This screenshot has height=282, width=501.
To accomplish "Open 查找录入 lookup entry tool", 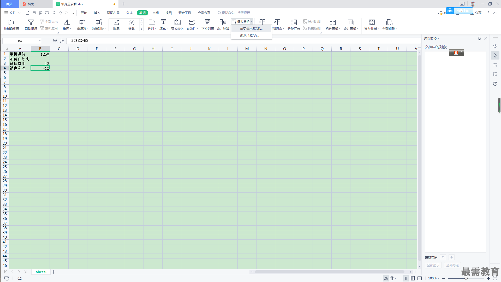I will coord(177,25).
